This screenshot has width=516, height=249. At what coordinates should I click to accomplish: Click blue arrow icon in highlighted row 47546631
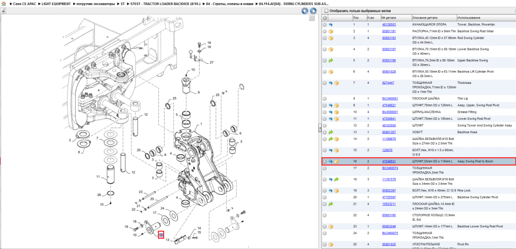coord(331,162)
